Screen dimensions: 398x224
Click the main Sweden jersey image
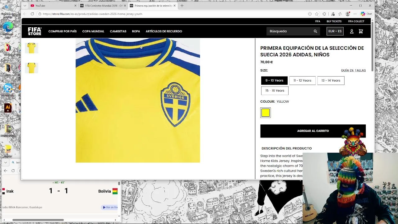pos(138,100)
